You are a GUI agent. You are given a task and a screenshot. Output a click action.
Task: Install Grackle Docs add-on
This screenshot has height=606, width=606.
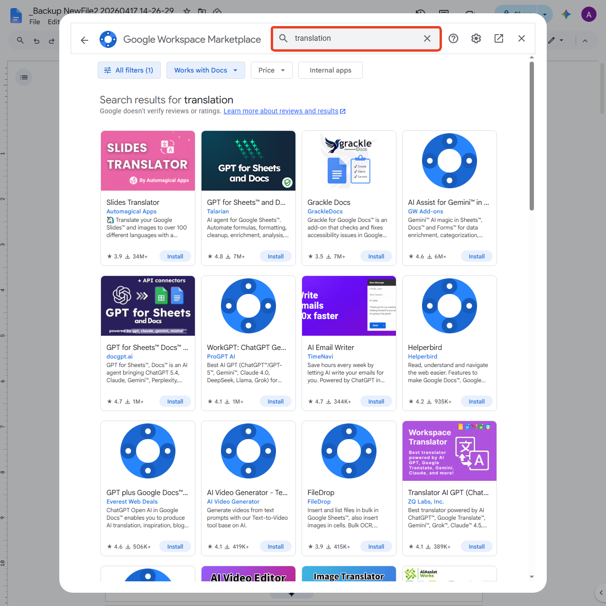(x=376, y=257)
